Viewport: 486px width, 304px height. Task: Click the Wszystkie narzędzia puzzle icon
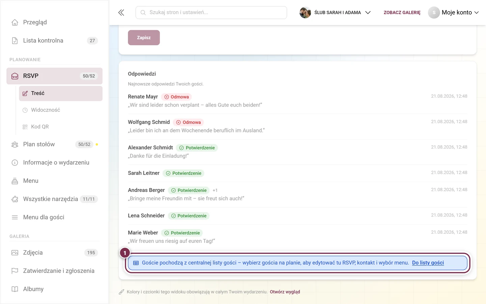tap(15, 199)
